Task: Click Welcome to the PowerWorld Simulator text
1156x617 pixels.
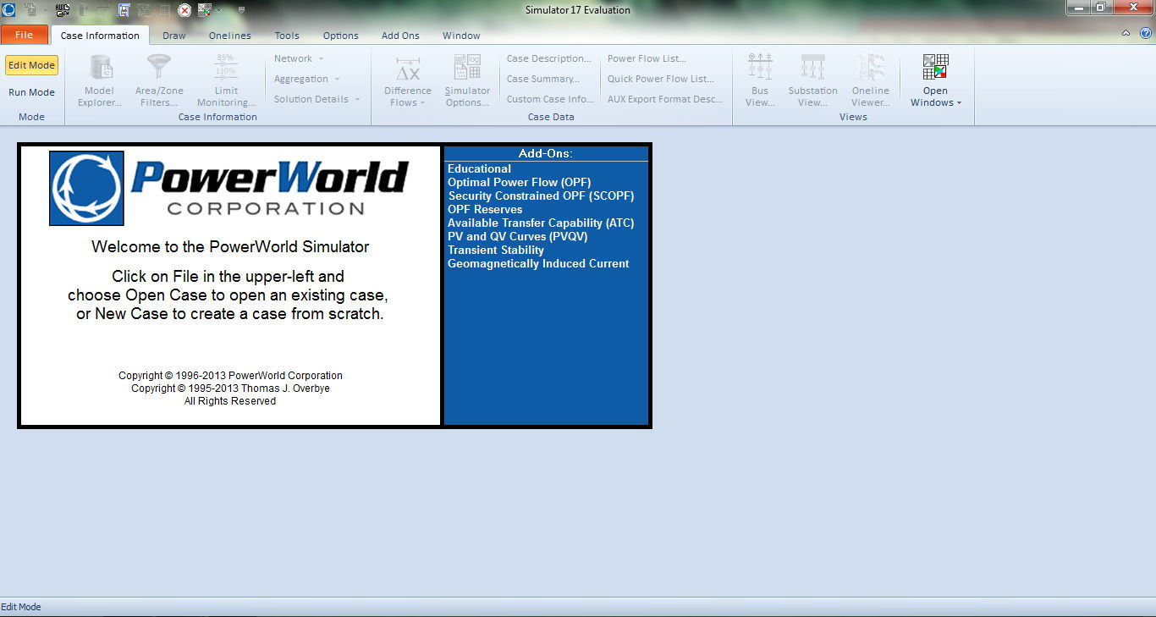Action: (230, 247)
